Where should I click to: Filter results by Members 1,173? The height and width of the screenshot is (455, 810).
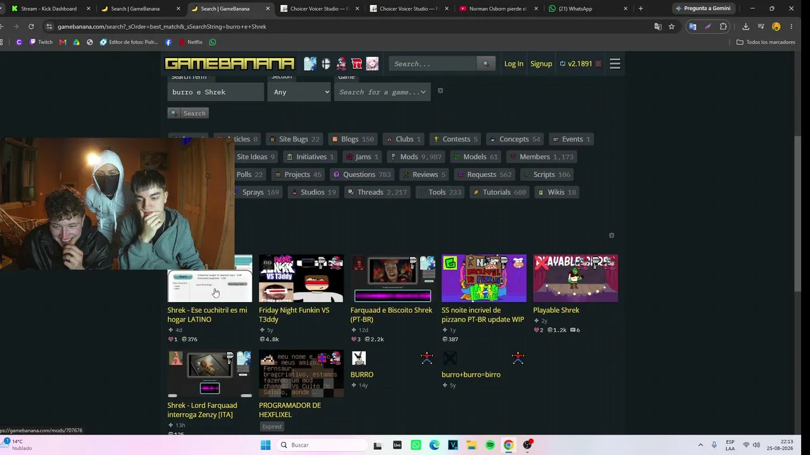[542, 157]
